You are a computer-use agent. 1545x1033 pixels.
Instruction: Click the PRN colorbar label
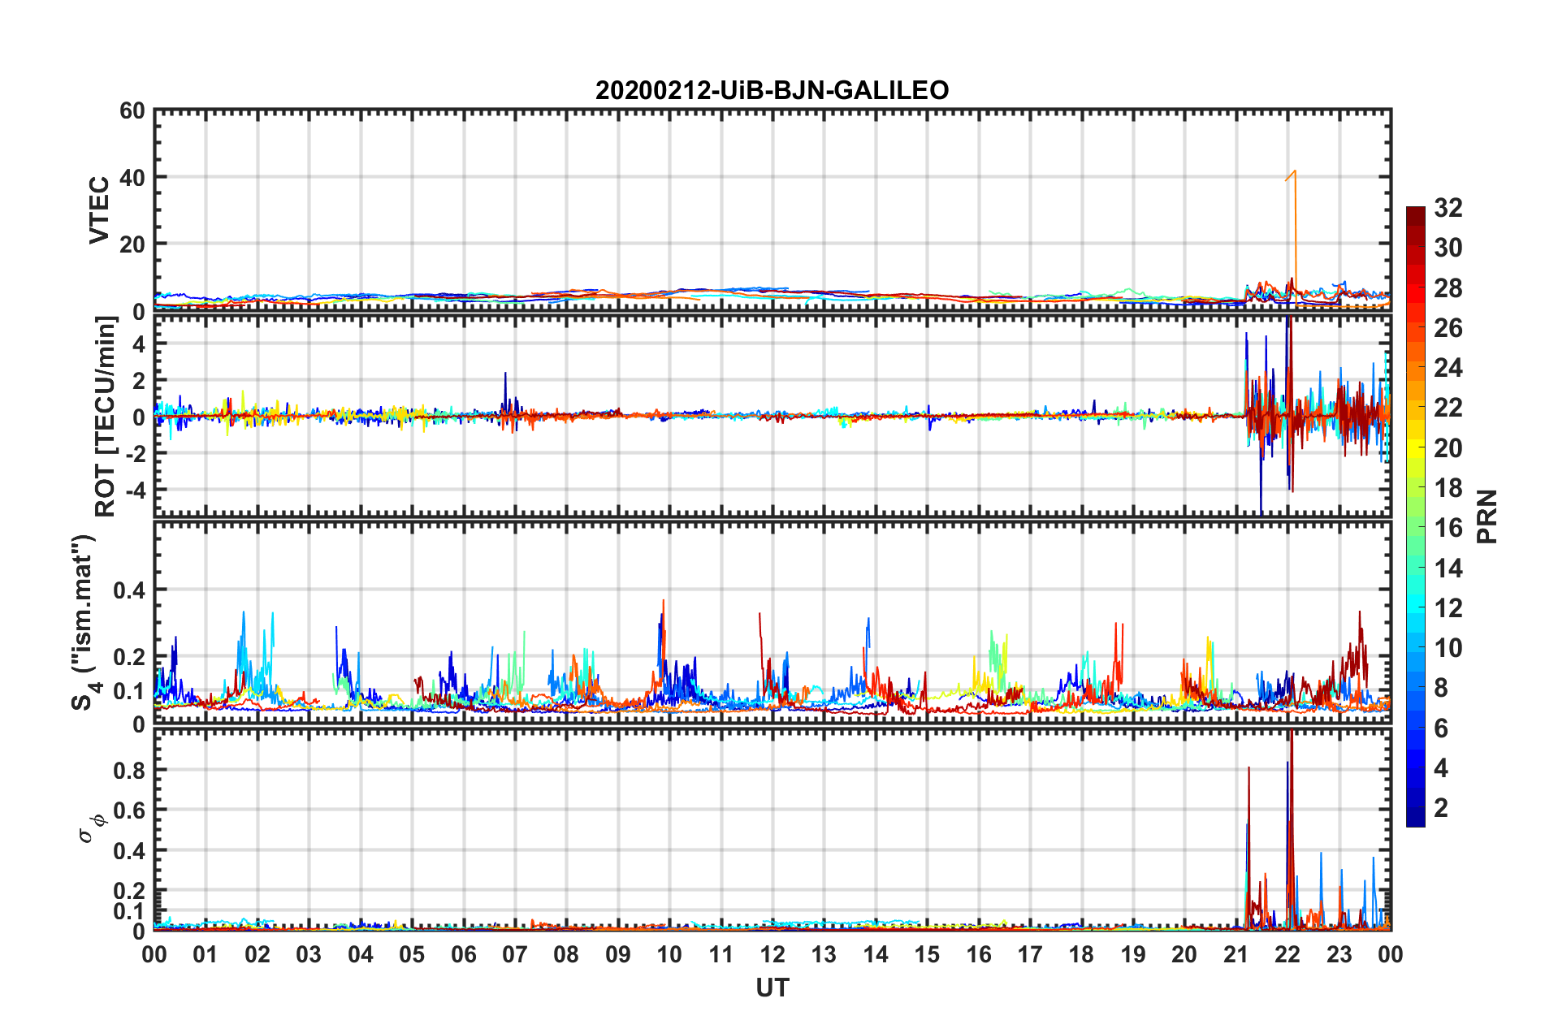coord(1487,516)
